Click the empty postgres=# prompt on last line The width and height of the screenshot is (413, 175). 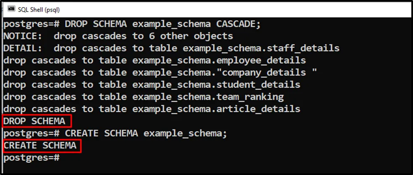click(x=31, y=158)
